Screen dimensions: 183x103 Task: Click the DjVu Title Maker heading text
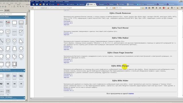point(120,38)
